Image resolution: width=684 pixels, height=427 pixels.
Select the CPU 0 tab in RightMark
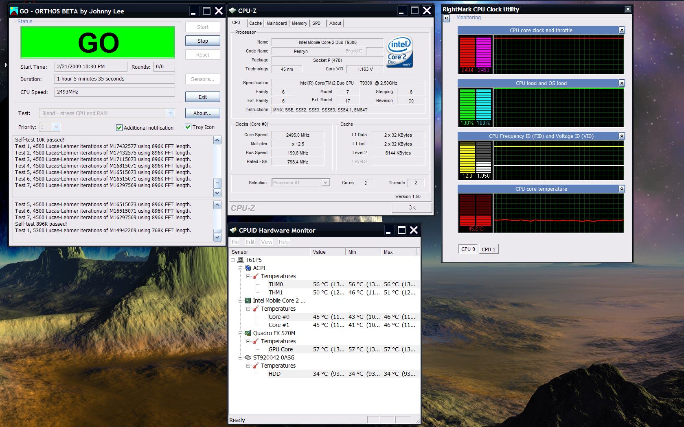point(468,249)
